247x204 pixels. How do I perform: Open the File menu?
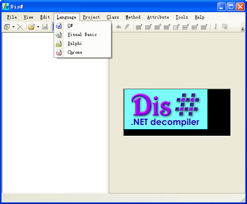coord(12,17)
